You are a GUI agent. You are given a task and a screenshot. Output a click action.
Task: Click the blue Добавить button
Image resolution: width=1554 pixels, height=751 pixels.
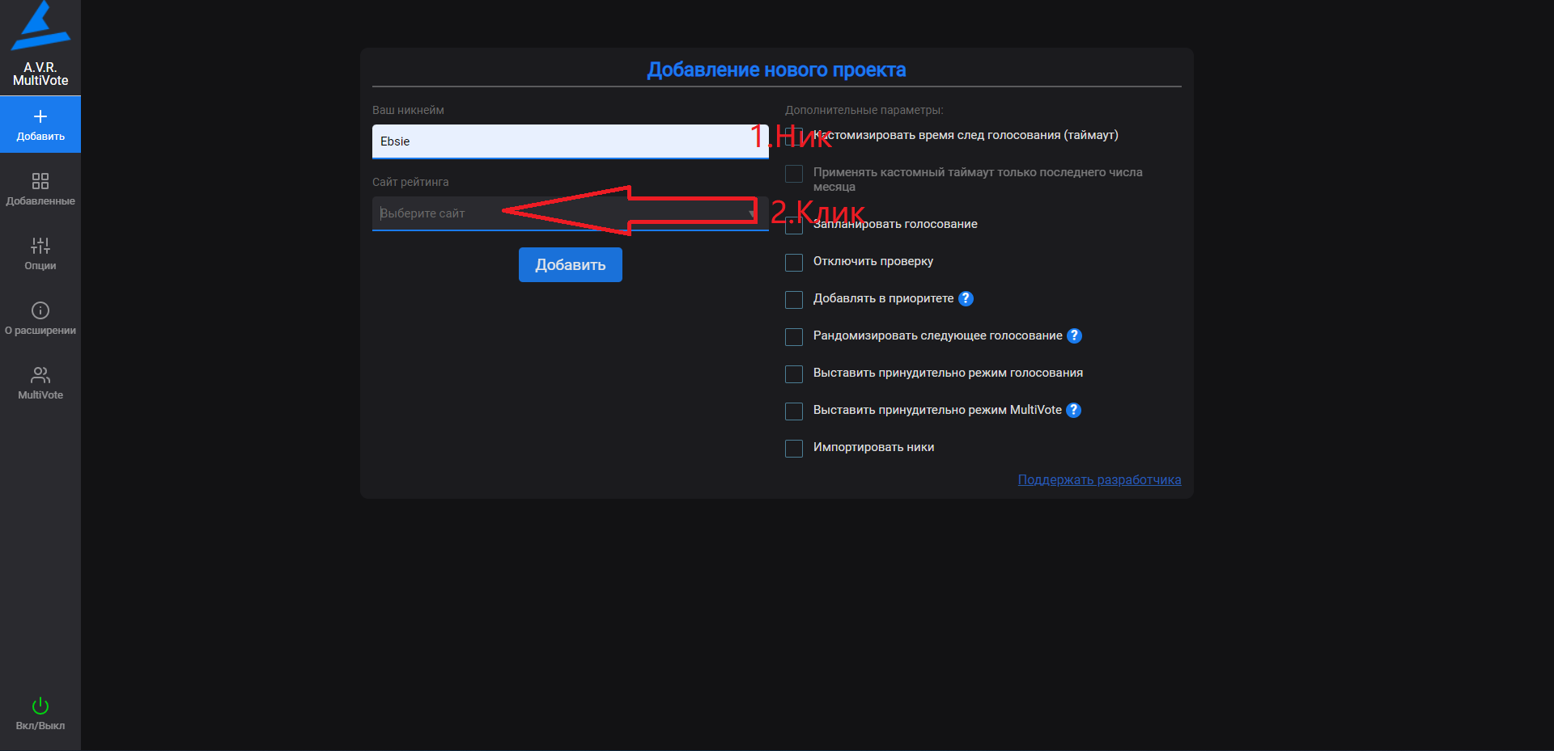[x=570, y=264]
